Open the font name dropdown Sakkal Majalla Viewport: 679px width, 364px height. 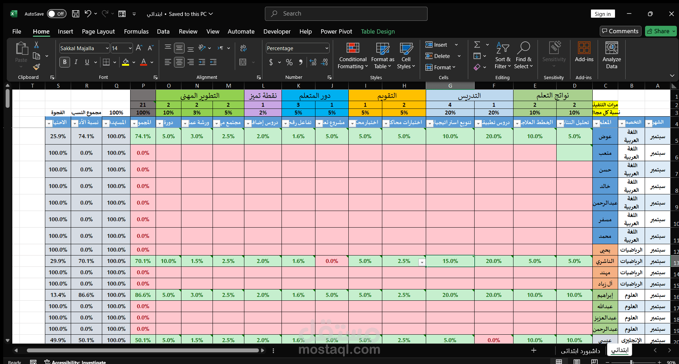[107, 48]
